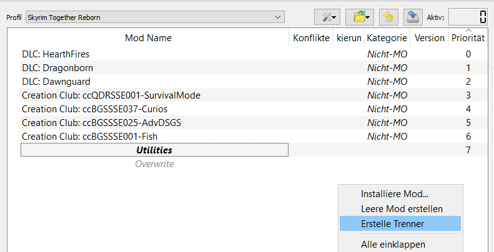Click Nicht-MO category of Dawnguard row

point(387,82)
